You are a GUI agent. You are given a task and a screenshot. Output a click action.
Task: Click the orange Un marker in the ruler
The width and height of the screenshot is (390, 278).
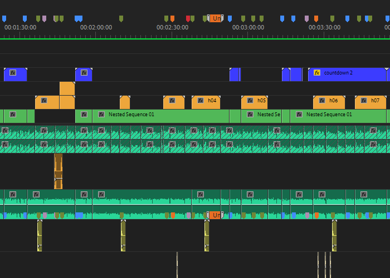tap(216, 18)
